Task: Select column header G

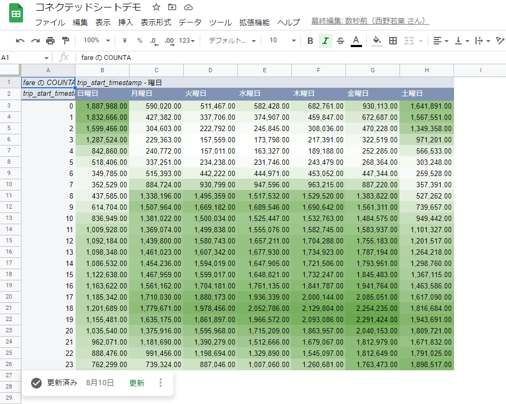Action: [373, 70]
